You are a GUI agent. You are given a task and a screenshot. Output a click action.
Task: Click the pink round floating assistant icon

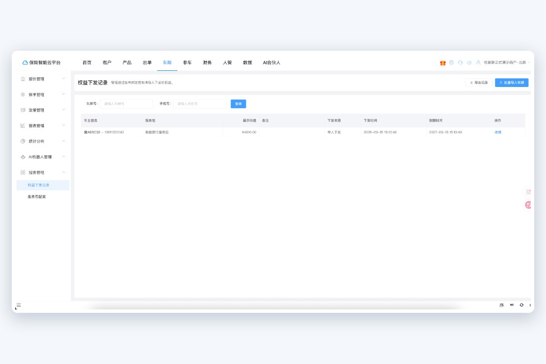click(x=528, y=205)
